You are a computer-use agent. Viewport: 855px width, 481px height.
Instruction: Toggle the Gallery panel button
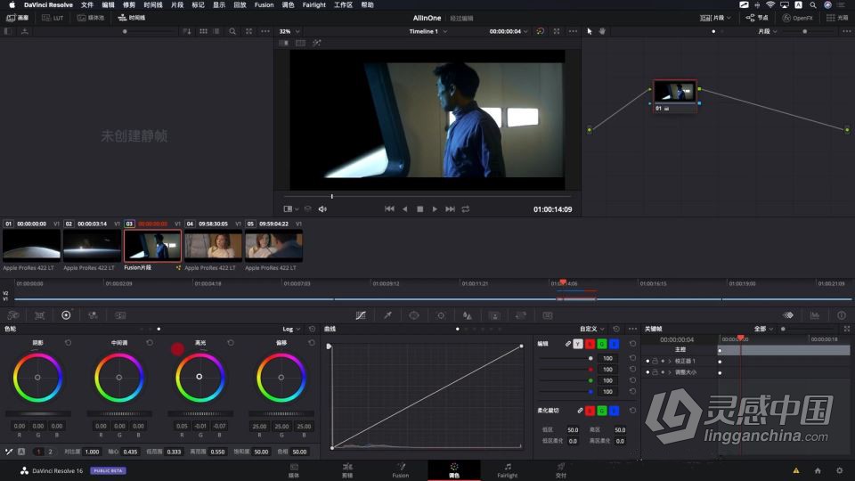(x=18, y=18)
